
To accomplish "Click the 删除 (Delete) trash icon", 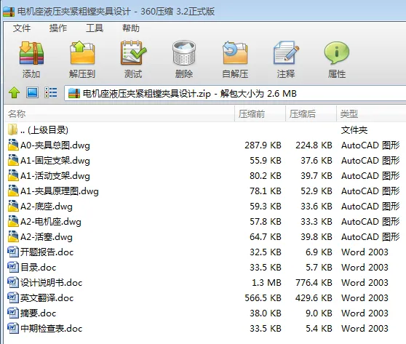I will coord(184,53).
